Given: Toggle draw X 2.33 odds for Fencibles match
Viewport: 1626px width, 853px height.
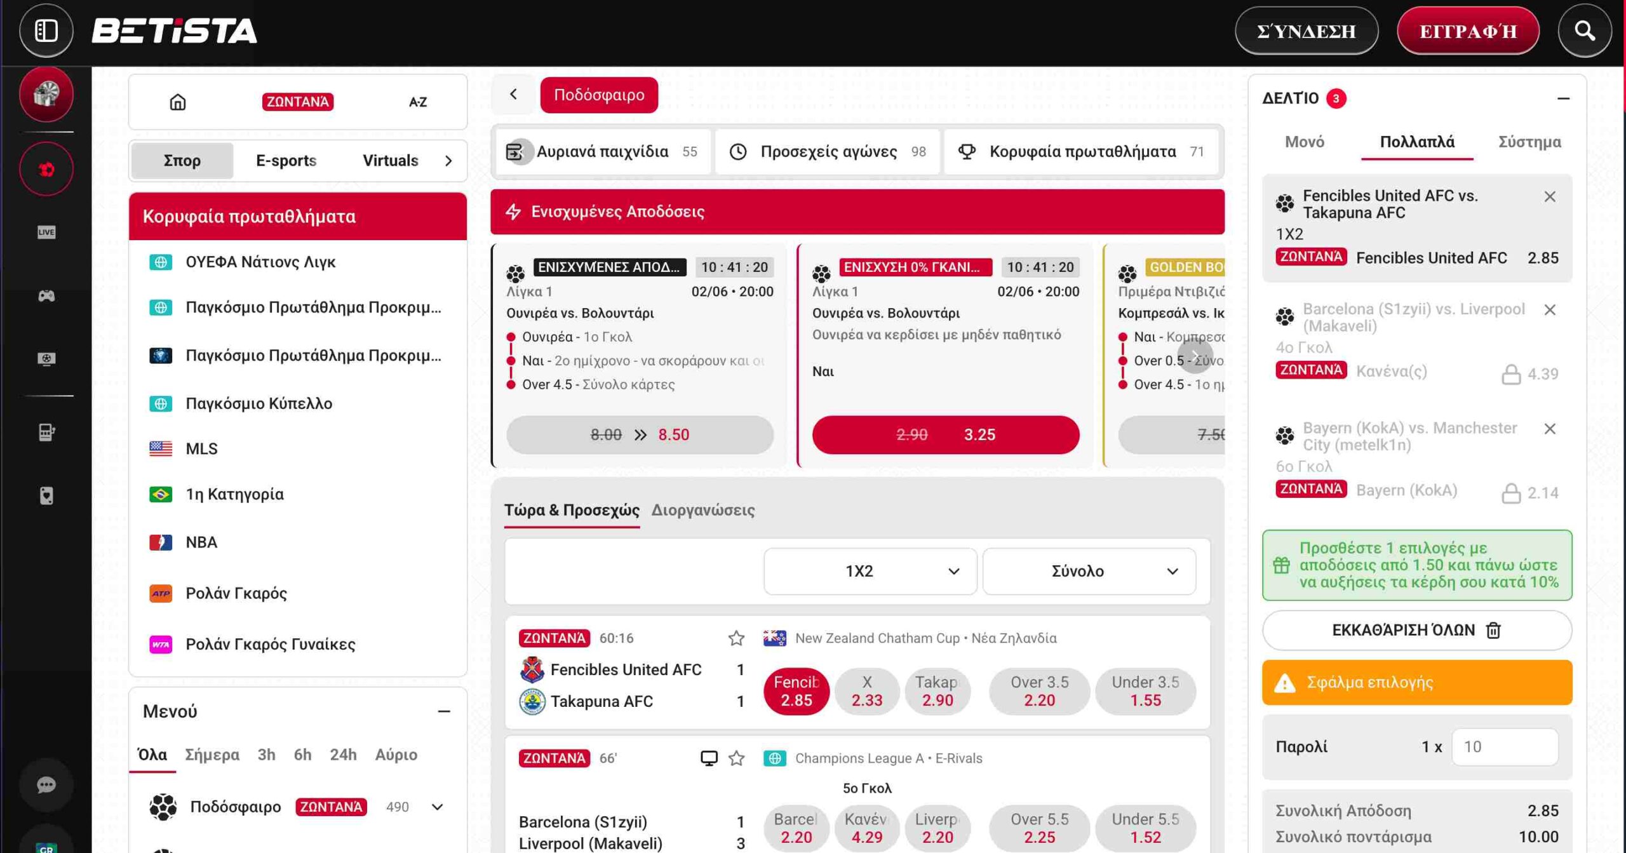Looking at the screenshot, I should tap(867, 691).
